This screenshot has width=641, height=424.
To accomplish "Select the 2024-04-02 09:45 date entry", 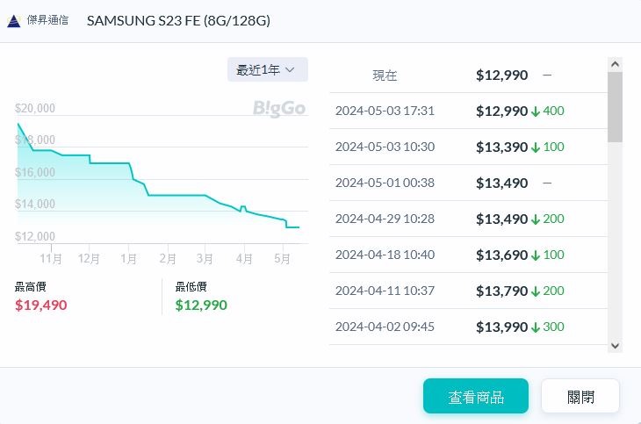I will click(385, 327).
